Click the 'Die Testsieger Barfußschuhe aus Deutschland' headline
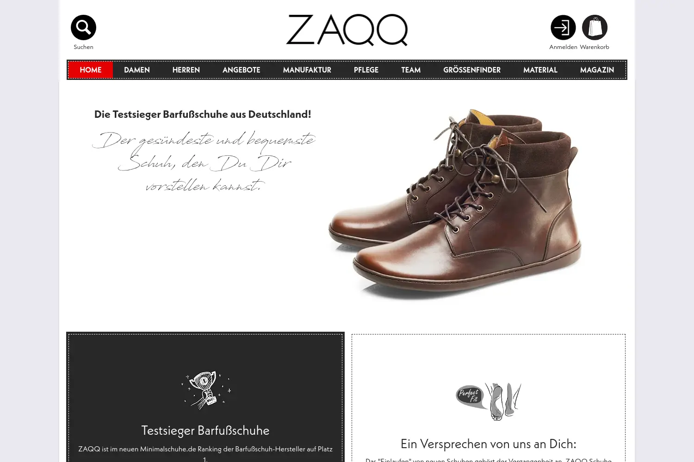 point(203,114)
